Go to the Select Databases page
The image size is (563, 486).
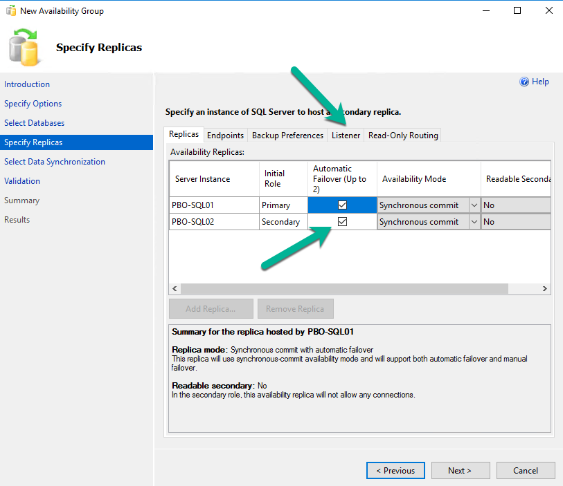click(35, 123)
